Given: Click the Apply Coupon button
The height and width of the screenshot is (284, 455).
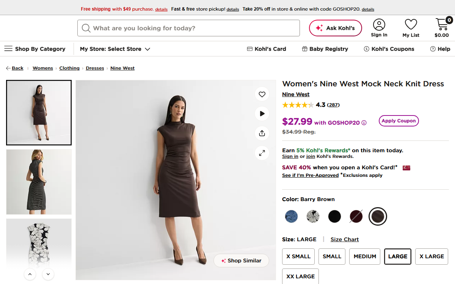Looking at the screenshot, I should 399,121.
